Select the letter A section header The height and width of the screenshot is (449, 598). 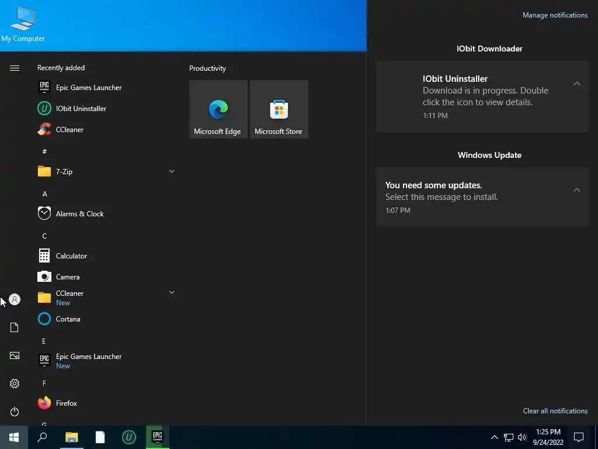click(x=44, y=194)
